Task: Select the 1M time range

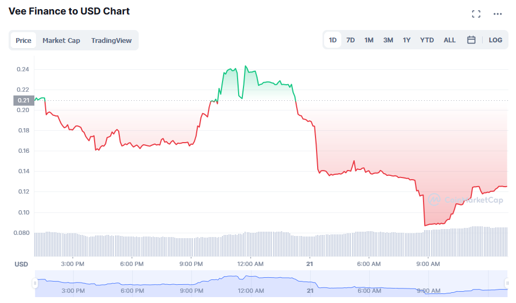Action: [x=369, y=40]
